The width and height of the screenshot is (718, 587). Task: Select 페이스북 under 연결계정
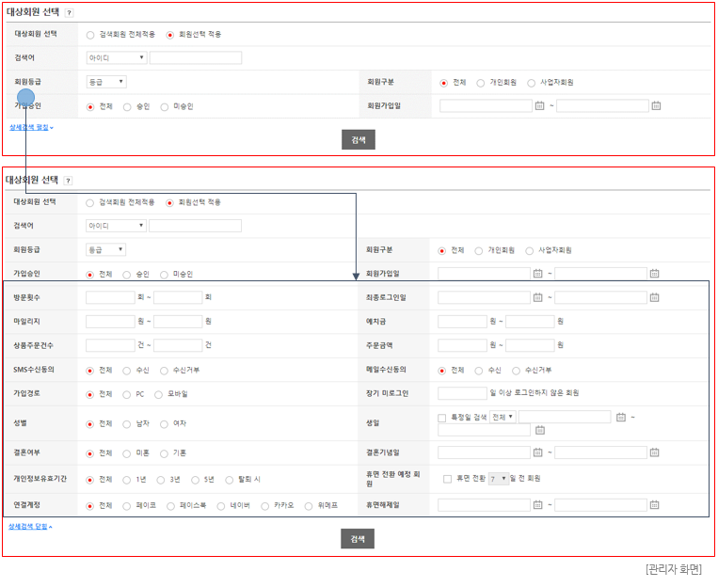tap(171, 506)
